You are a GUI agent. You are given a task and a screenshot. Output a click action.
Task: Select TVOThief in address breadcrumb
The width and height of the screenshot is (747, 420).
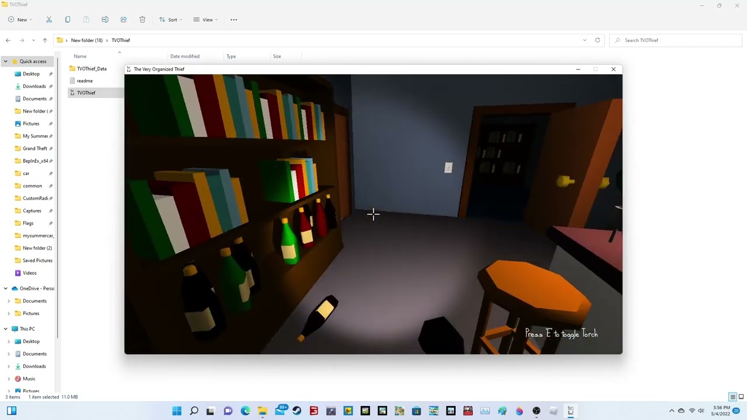tap(121, 40)
